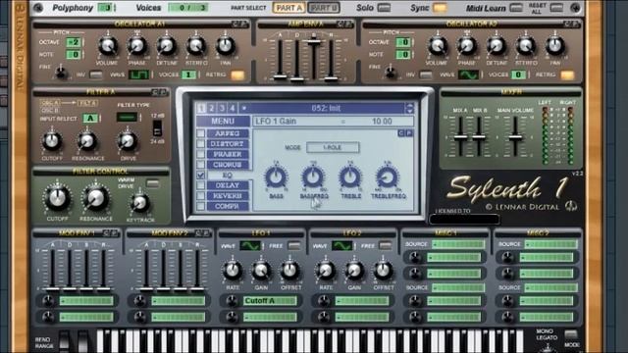Select the Oscillator A1 waveform display
The image size is (628, 353).
(138, 75)
